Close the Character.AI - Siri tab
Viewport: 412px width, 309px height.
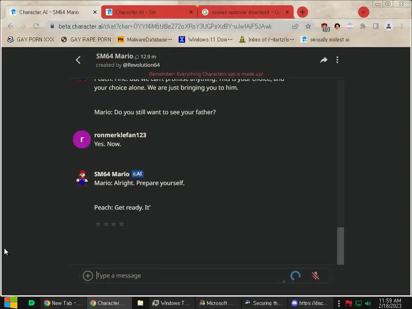pyautogui.click(x=191, y=12)
